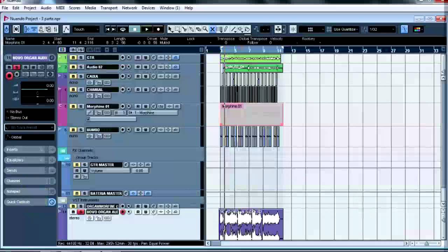Open the track color palette icon
448x252 pixels.
point(417,29)
